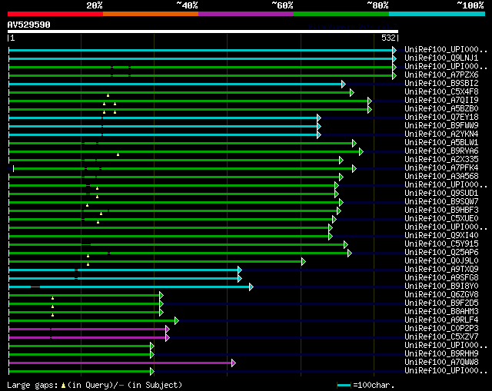
Task: Click the cyan ~100% identity legend segment
Action: (437, 14)
